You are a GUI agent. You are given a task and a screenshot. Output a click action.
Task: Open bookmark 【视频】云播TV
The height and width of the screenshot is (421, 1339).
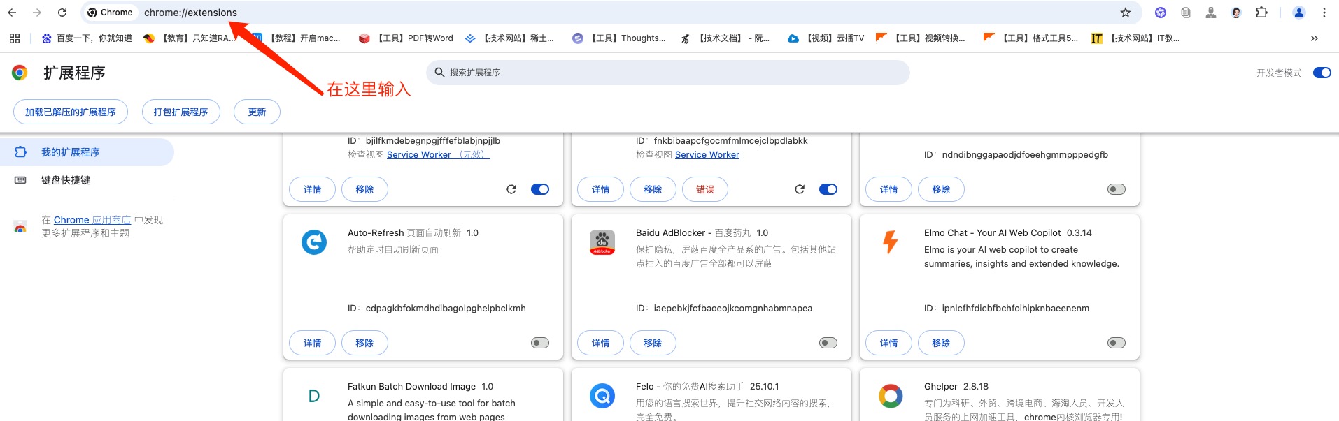tap(826, 38)
